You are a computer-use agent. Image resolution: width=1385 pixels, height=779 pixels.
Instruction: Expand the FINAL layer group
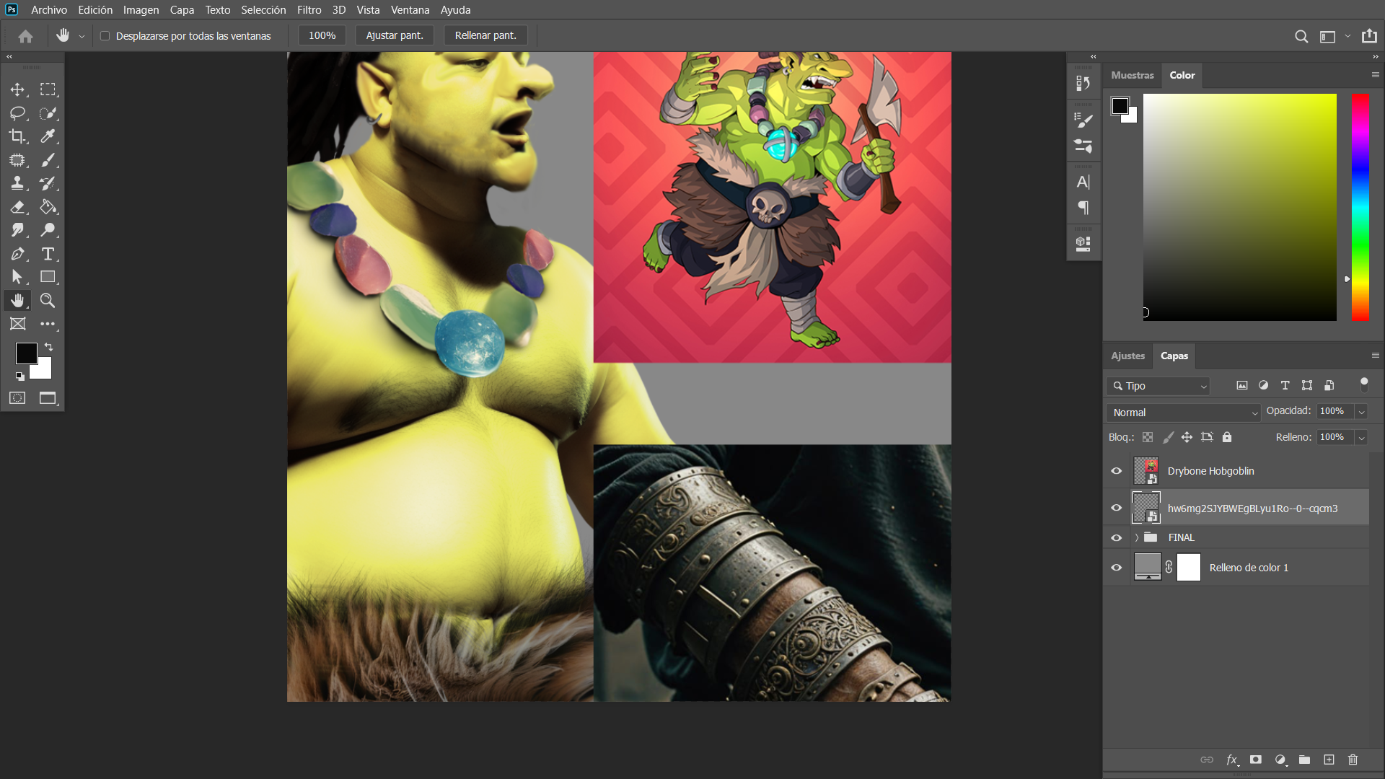pos(1137,537)
